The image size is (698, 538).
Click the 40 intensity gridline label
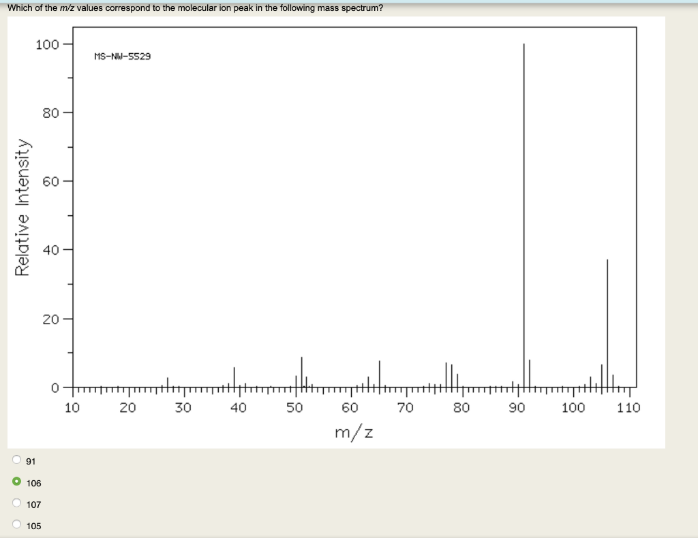click(51, 249)
